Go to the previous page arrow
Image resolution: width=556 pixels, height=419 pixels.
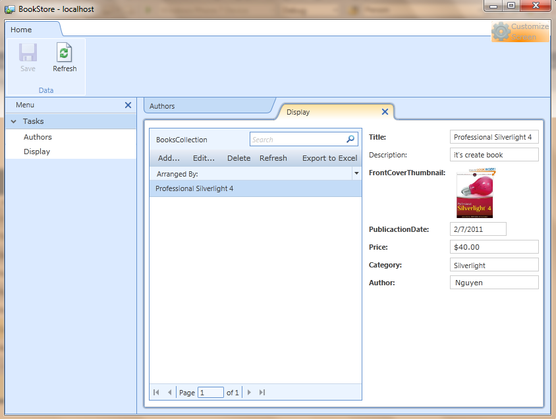pyautogui.click(x=169, y=393)
